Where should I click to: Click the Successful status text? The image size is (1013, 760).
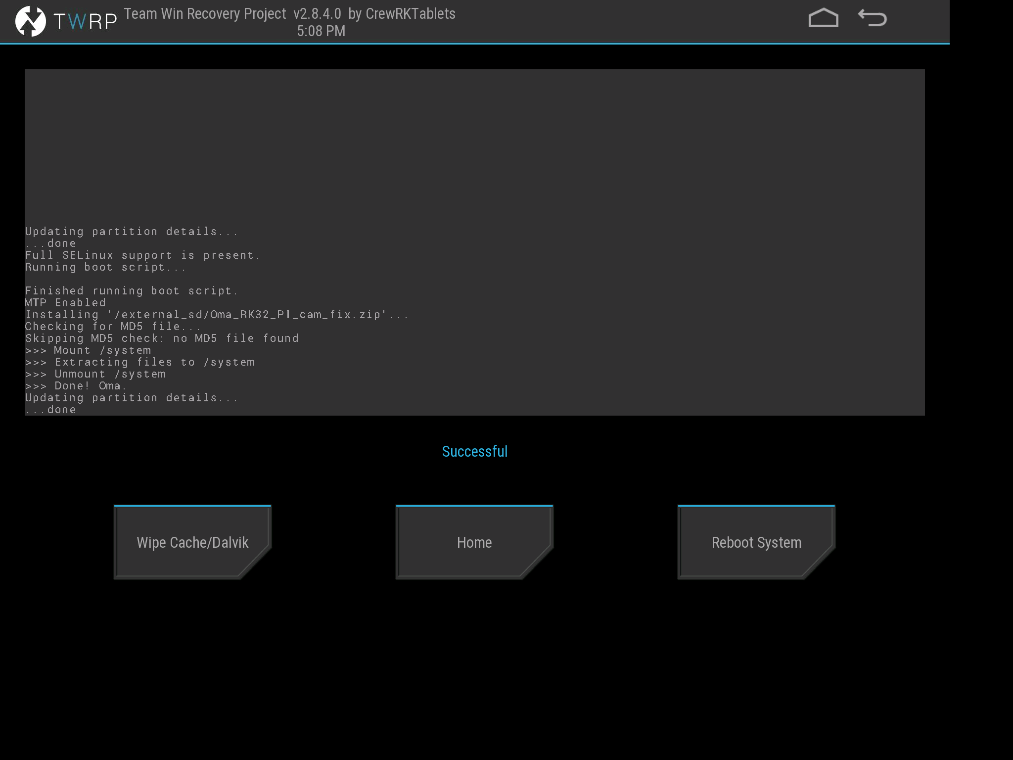coord(475,451)
